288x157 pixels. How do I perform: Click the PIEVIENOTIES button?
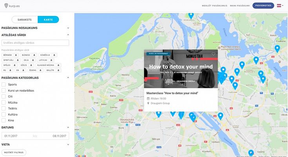263,5
